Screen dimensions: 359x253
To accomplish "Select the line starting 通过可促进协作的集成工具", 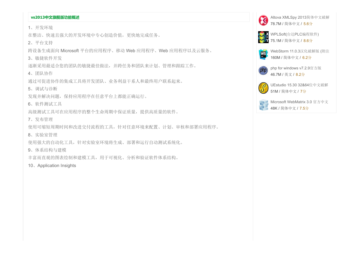I will click(x=106, y=81).
